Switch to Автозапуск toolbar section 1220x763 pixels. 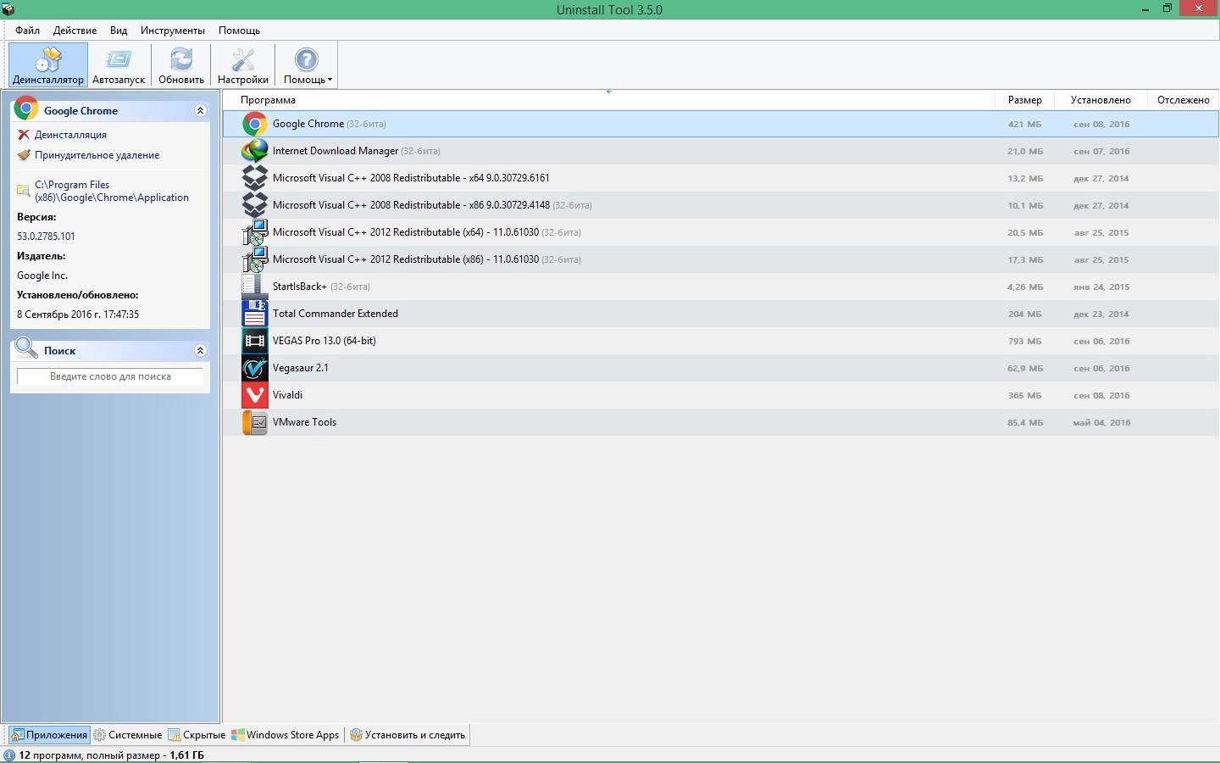click(119, 64)
